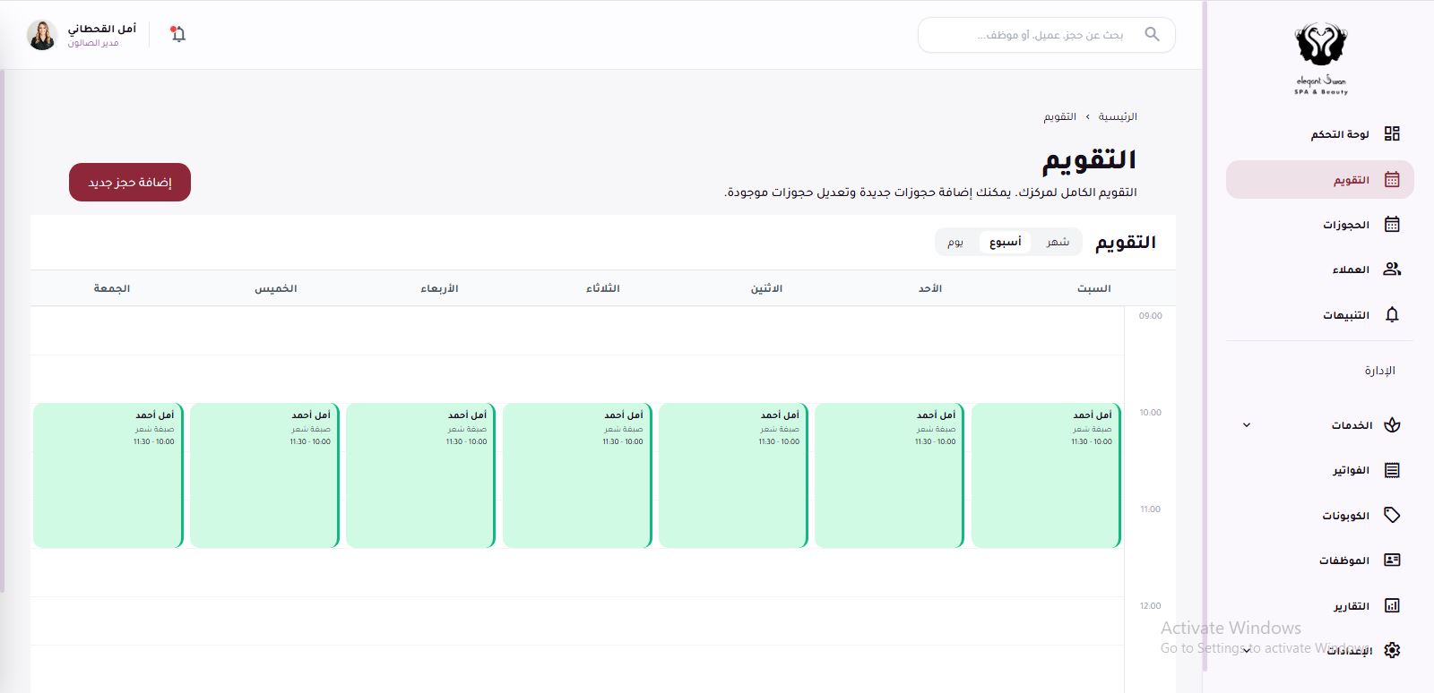
Task: Click the search magnifier icon
Action: [1152, 34]
